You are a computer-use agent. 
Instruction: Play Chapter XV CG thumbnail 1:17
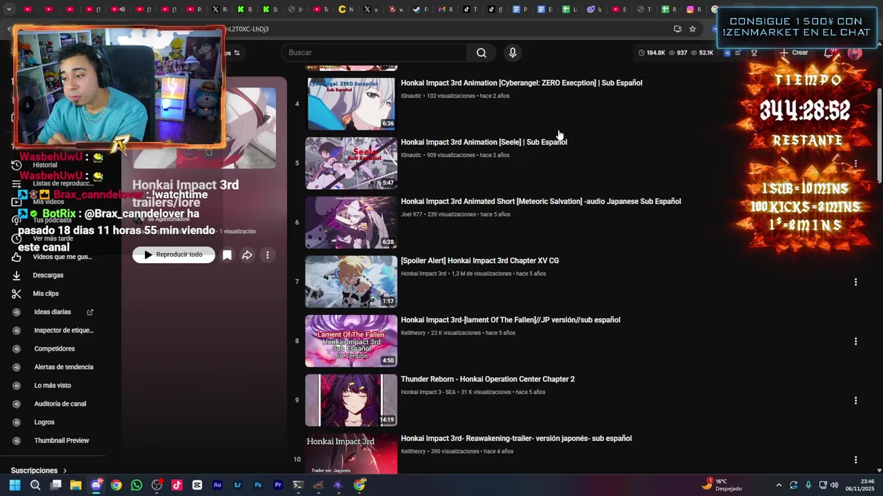coord(351,282)
